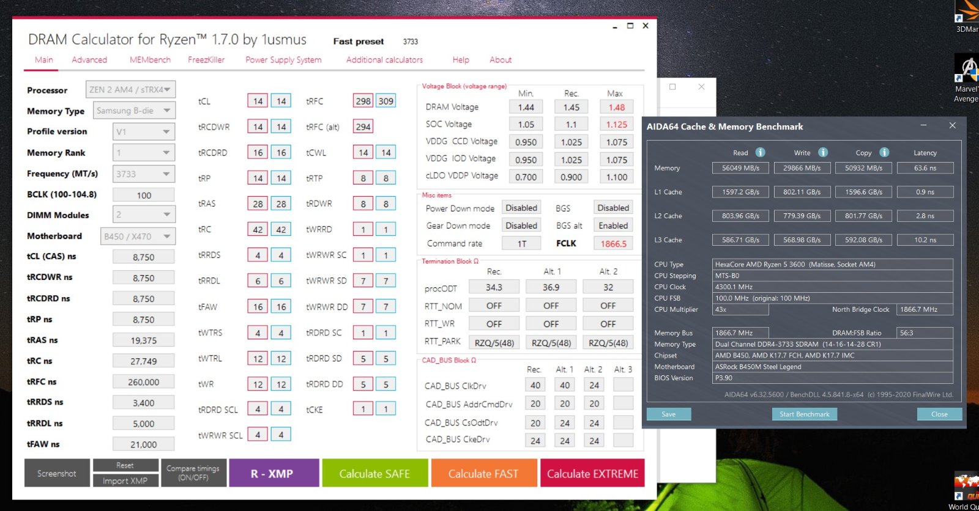Click the tCL (CAS) ns value field
Image resolution: width=979 pixels, height=511 pixels.
coord(144,257)
